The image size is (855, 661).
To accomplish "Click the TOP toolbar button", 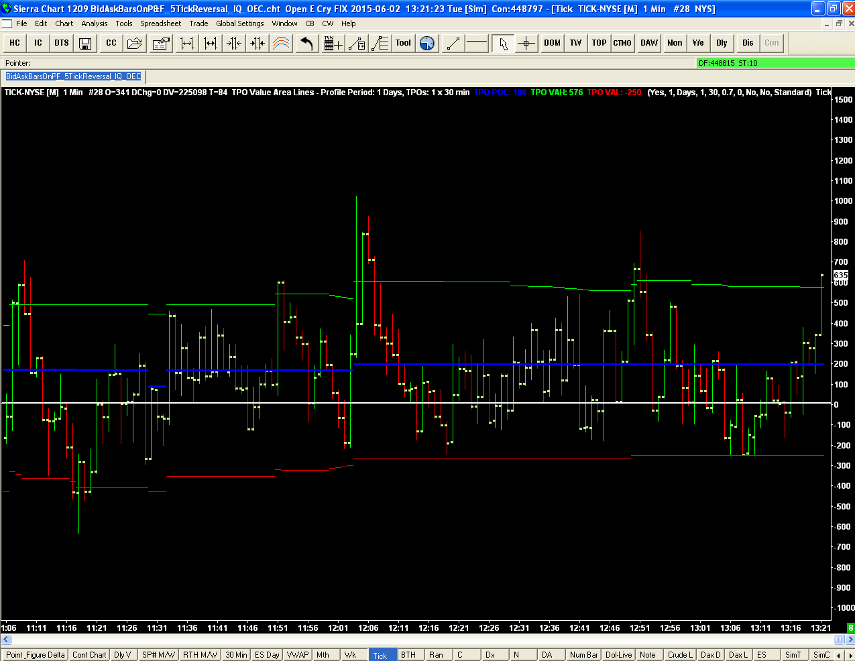I will pyautogui.click(x=600, y=43).
